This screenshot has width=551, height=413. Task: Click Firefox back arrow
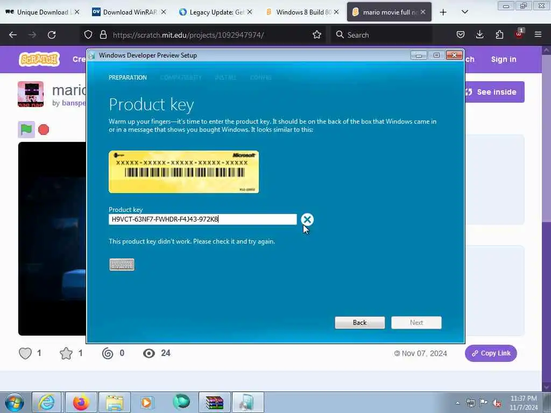(x=13, y=35)
